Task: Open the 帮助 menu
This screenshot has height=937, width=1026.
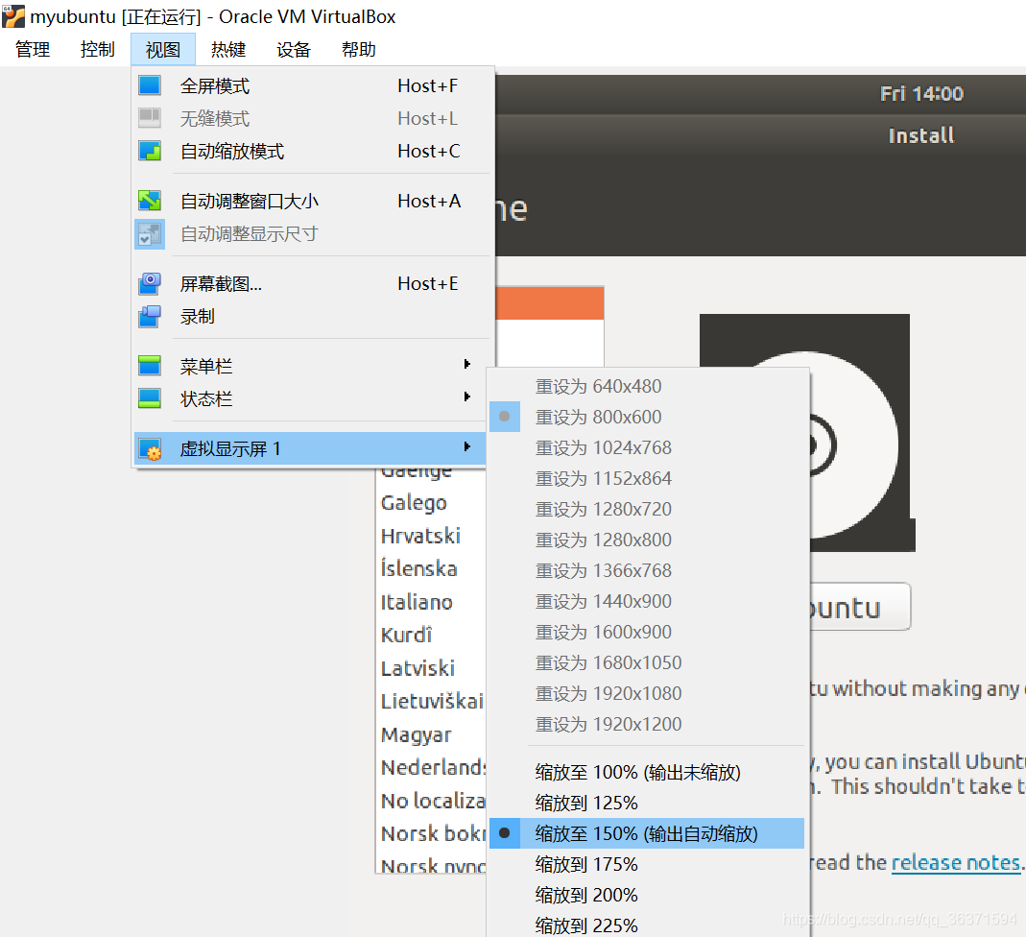Action: pos(359,50)
